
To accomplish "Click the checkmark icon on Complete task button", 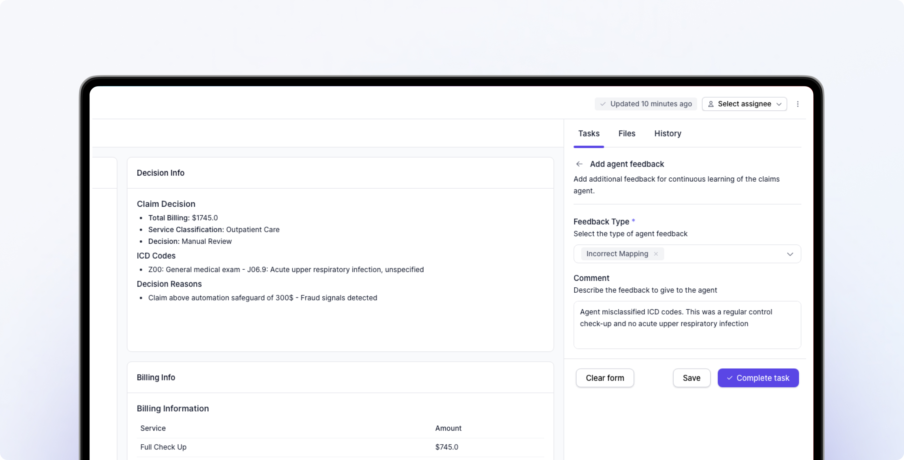I will click(730, 378).
